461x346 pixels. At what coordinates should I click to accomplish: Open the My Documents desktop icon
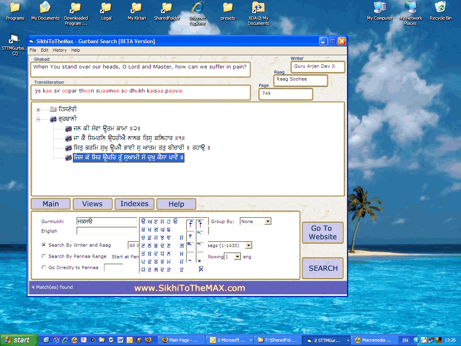click(45, 11)
